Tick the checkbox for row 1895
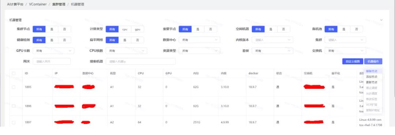395x135 pixels. (x=14, y=87)
